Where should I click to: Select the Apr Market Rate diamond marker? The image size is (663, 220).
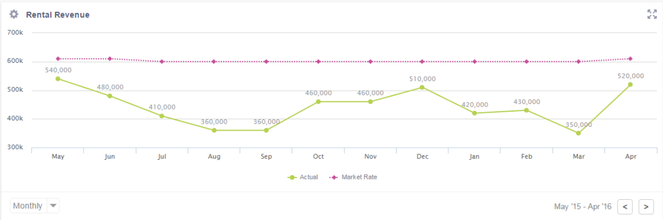point(630,59)
